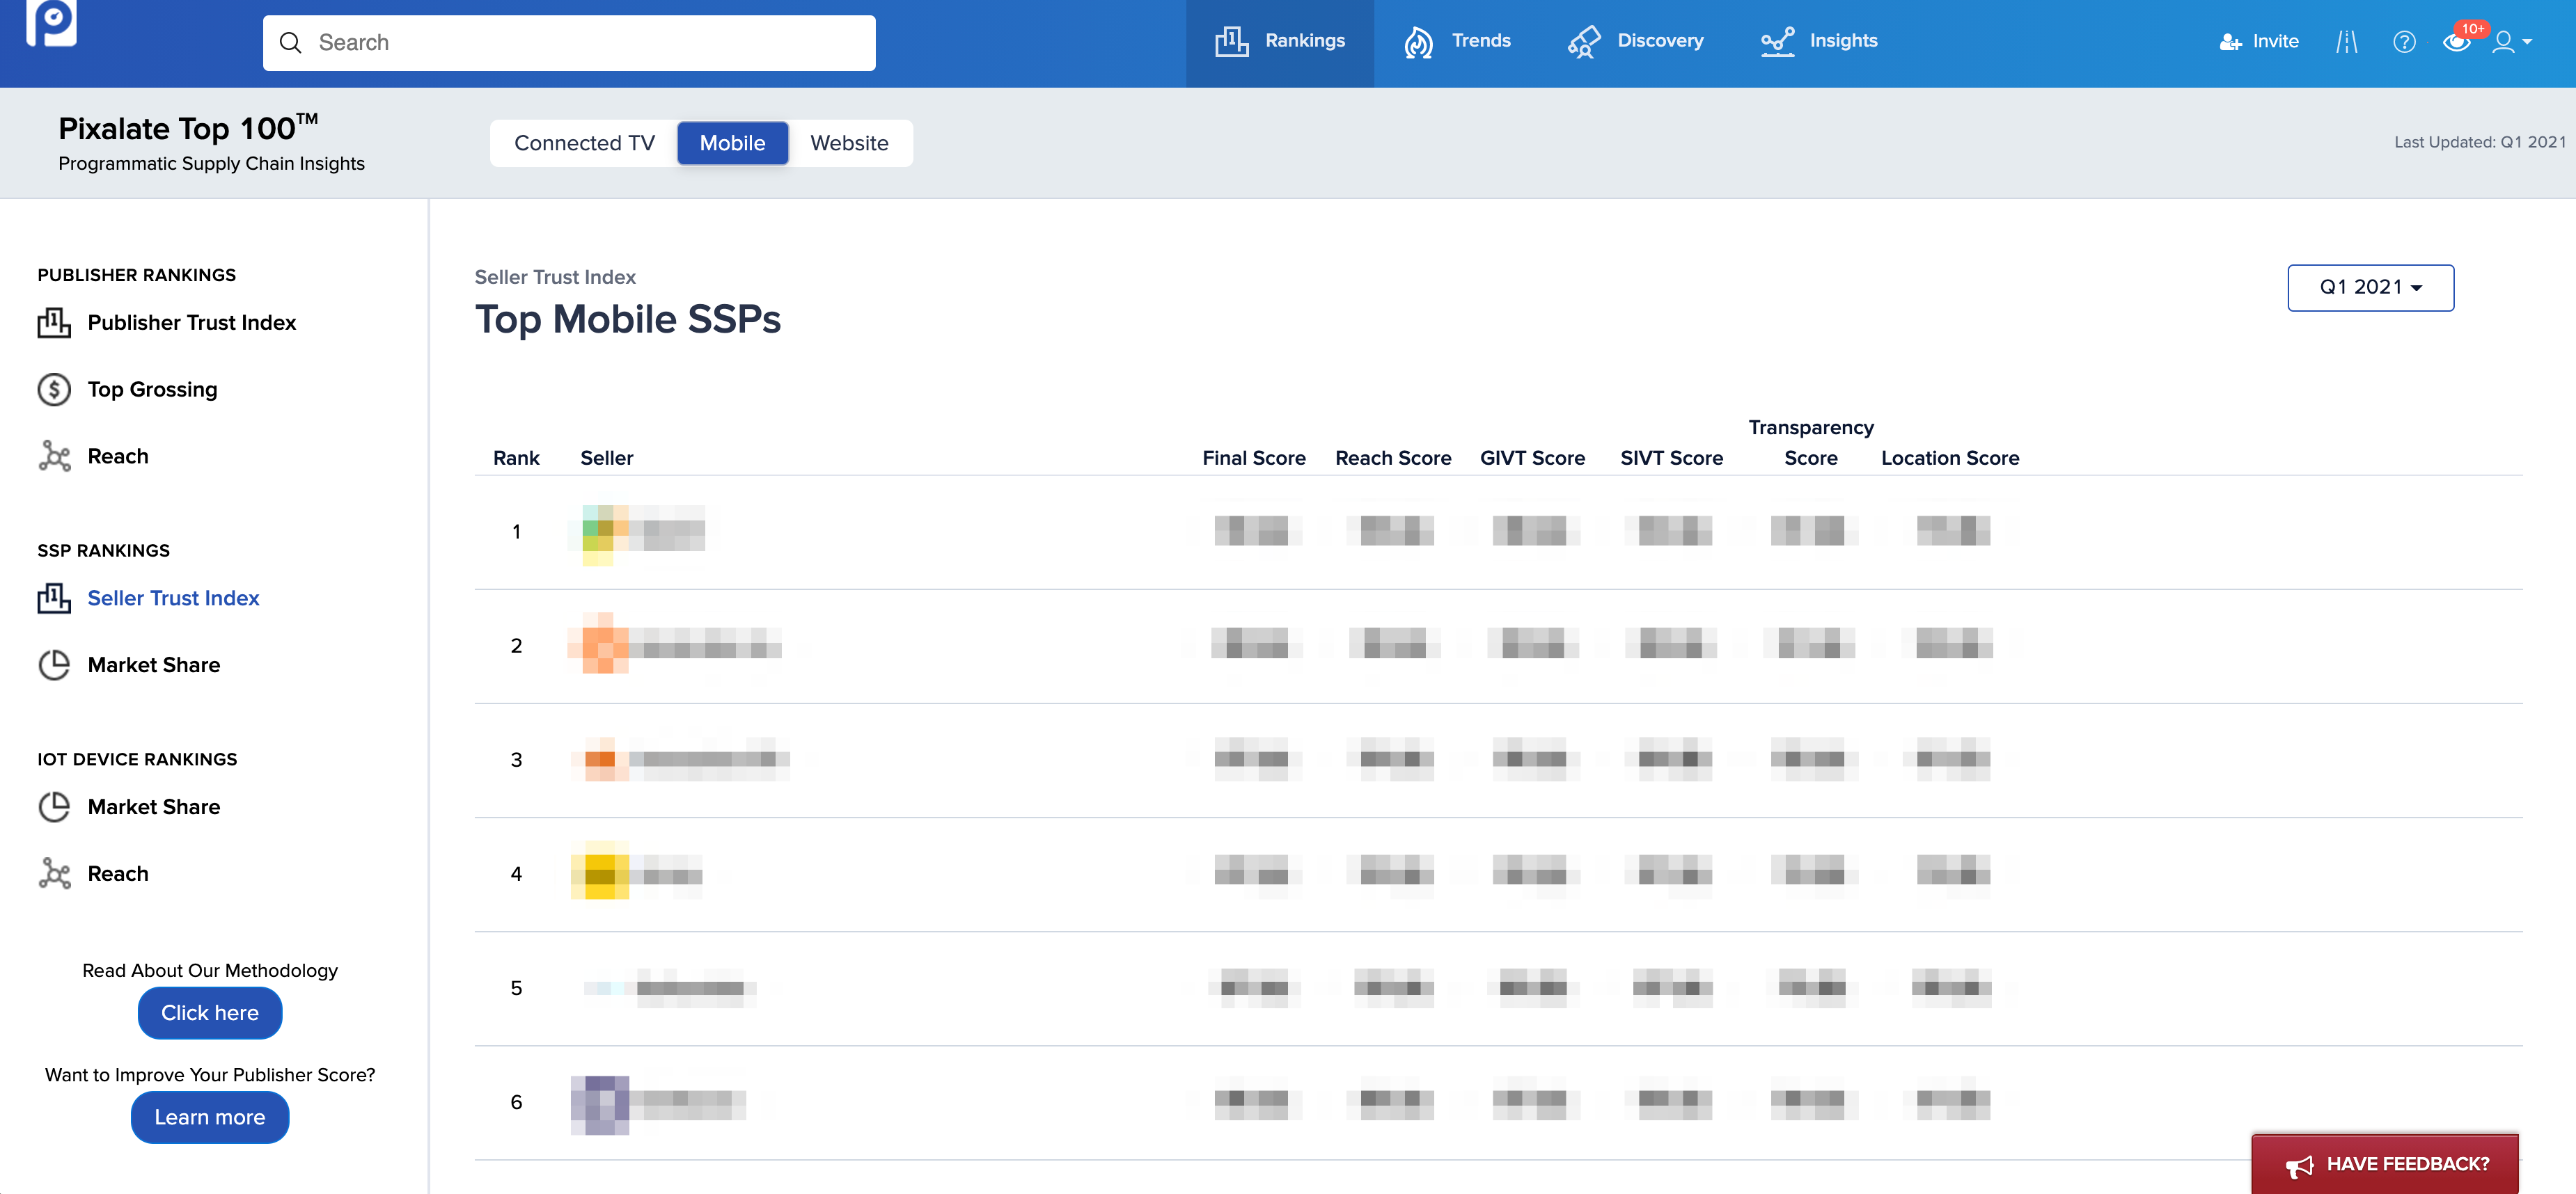Sort by the Seller column header

click(606, 458)
